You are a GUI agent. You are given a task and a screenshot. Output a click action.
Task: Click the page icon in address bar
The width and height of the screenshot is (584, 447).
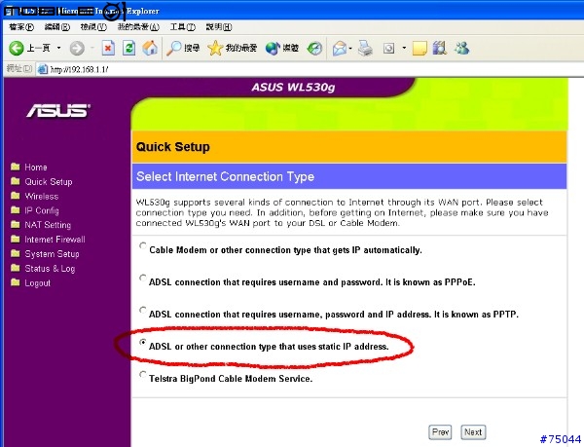click(43, 69)
